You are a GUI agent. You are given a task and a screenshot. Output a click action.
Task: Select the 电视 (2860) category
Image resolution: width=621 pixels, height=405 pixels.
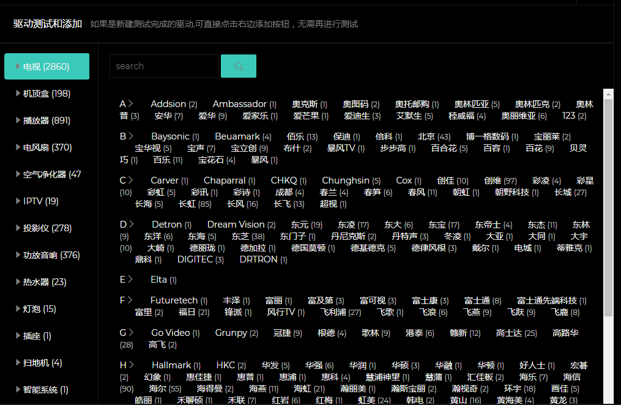46,67
